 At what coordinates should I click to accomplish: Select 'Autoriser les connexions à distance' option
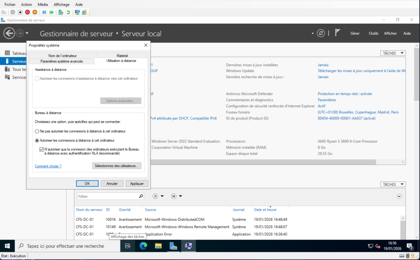tap(37, 140)
